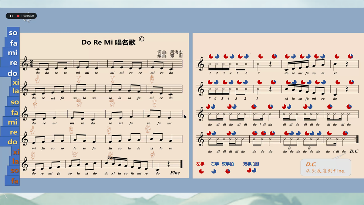This screenshot has width=364, height=205.
Task: Click the D.C. 从头反复到fine. callout
Action: point(326,168)
